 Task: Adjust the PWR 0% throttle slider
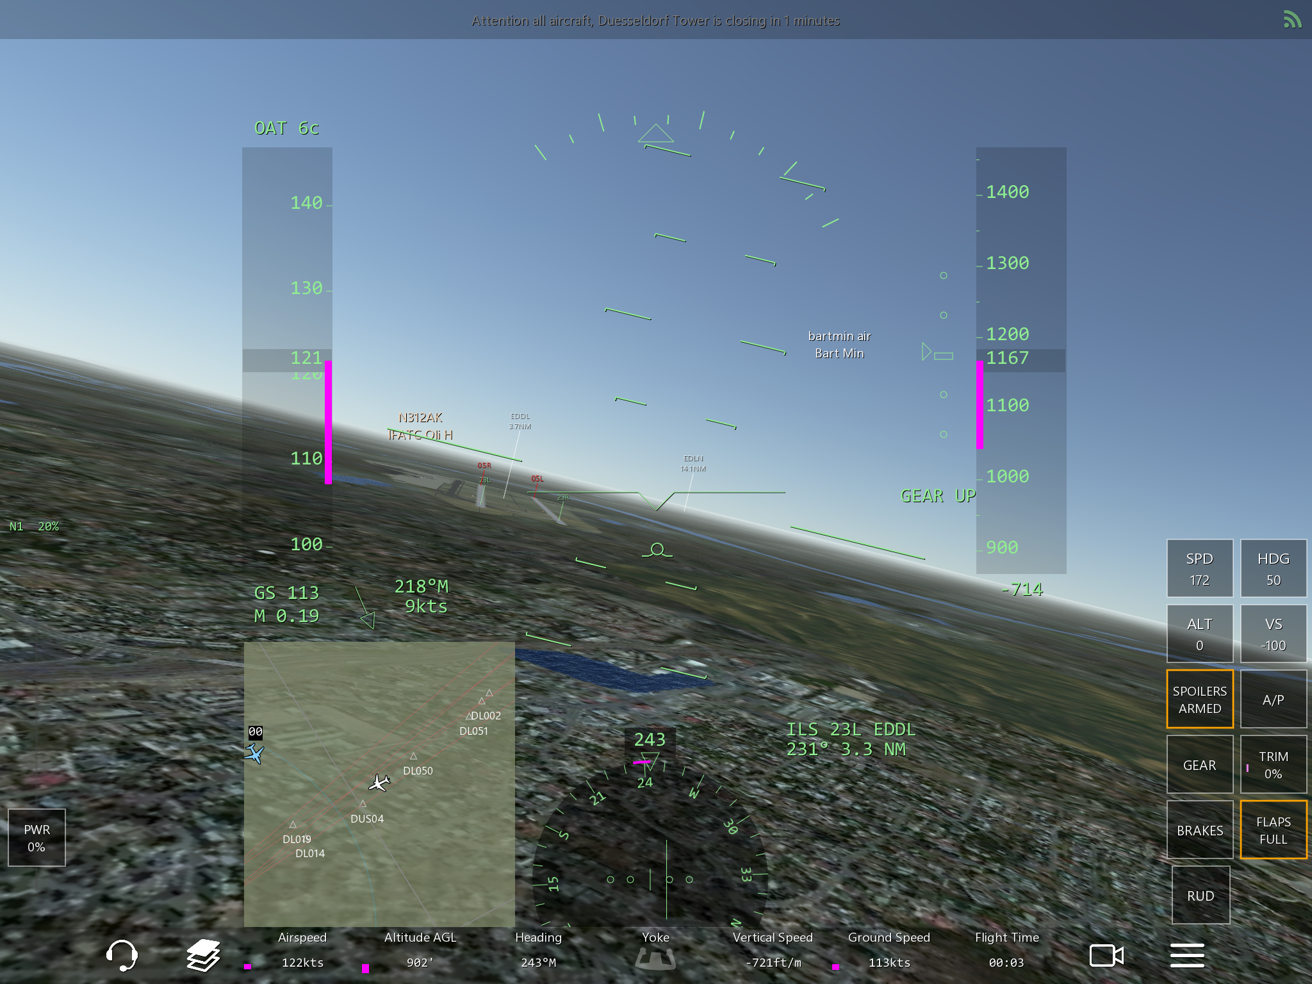(37, 837)
